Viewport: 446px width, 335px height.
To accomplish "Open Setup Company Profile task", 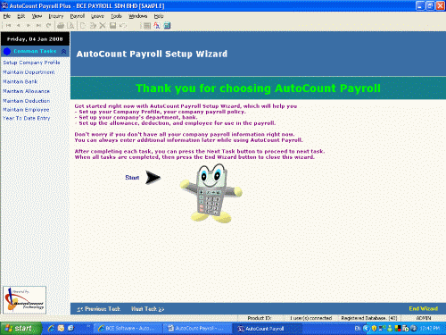I will pyautogui.click(x=31, y=63).
